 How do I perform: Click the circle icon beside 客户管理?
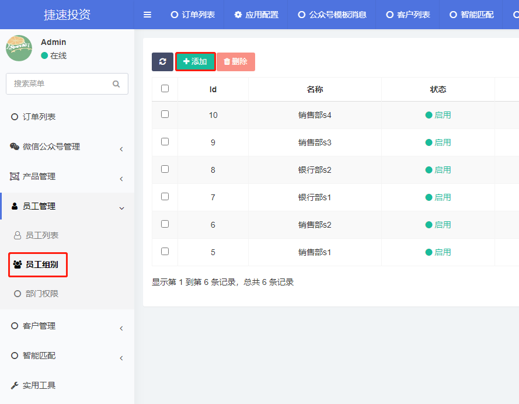[15, 326]
